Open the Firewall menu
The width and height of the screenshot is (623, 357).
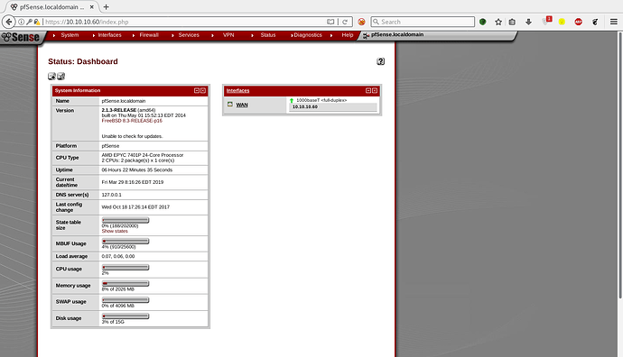point(149,35)
